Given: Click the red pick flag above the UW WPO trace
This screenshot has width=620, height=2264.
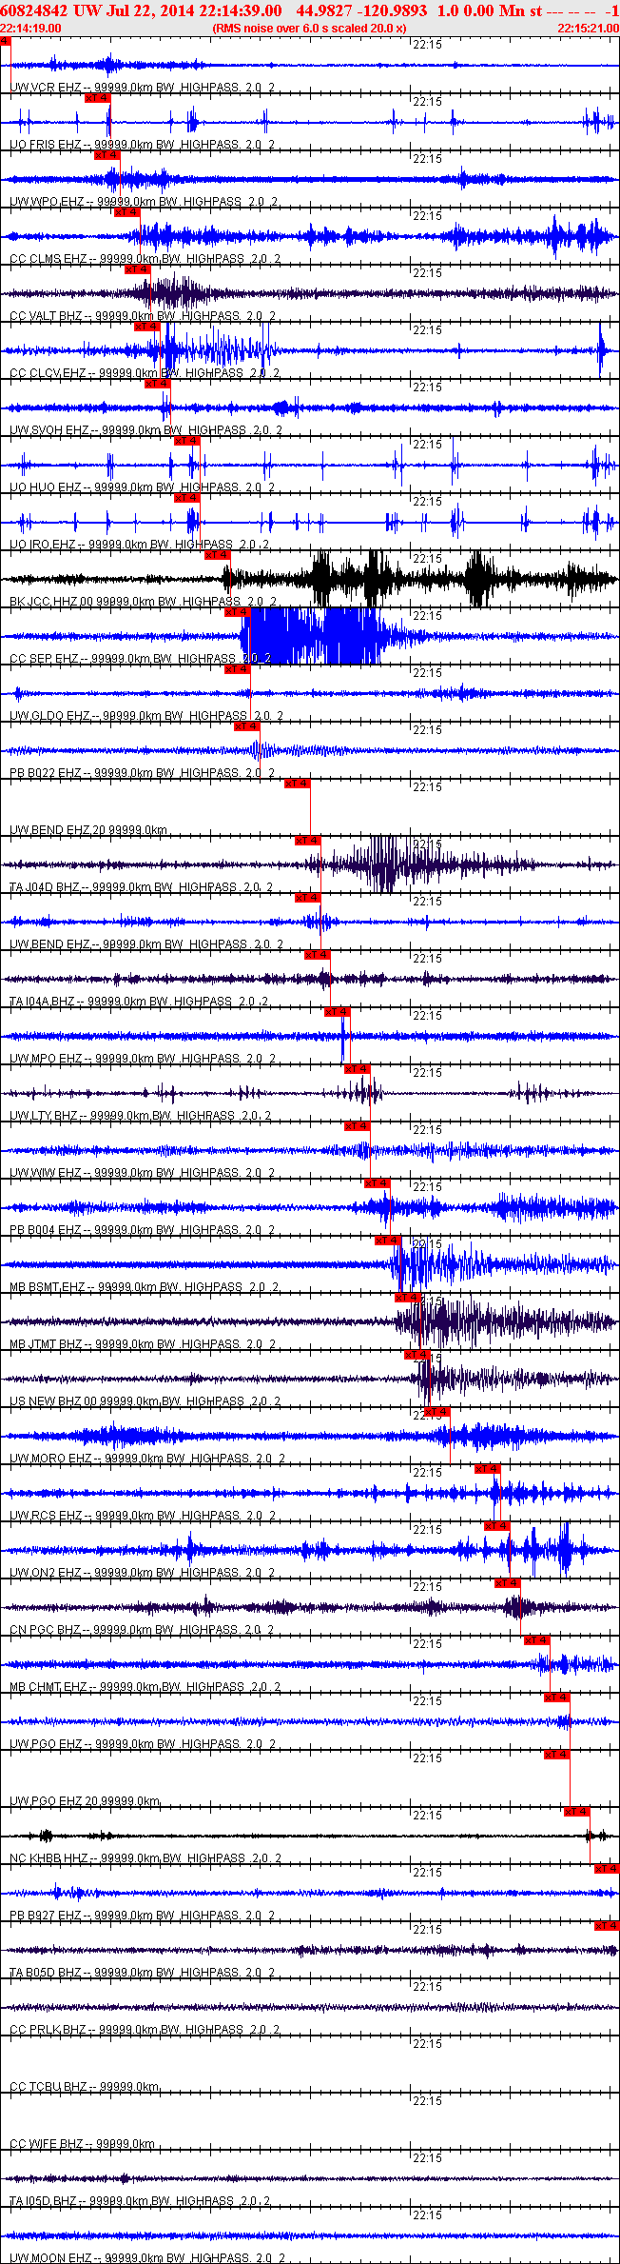Looking at the screenshot, I should (107, 155).
